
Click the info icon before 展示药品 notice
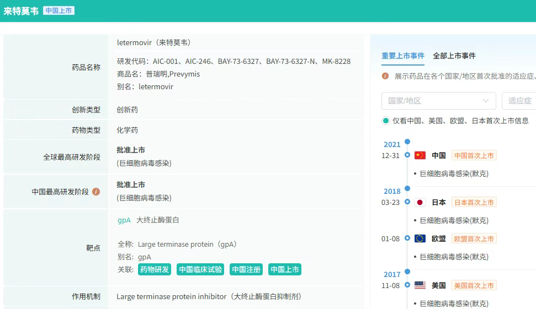[385, 76]
